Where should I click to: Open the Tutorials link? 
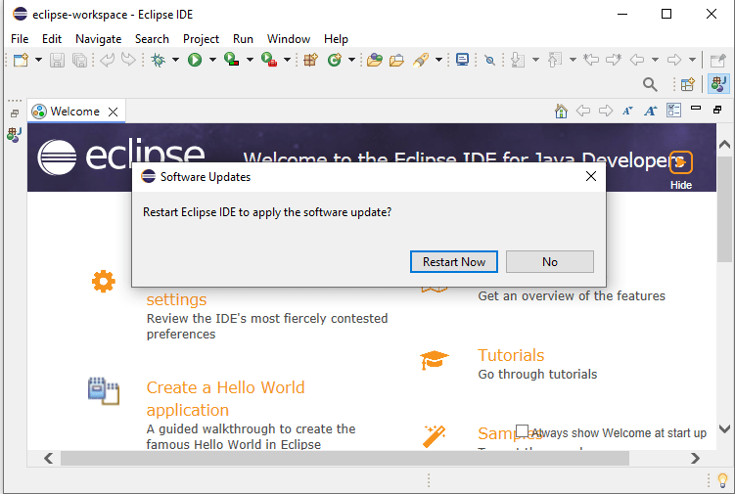[511, 355]
